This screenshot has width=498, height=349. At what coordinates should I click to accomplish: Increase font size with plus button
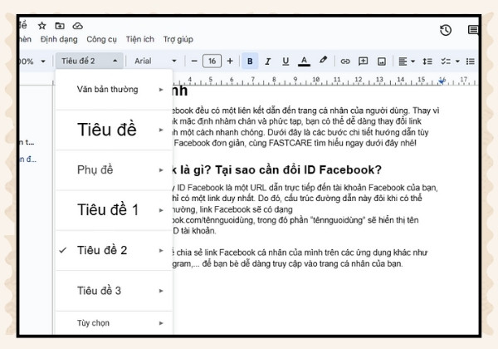coord(230,61)
